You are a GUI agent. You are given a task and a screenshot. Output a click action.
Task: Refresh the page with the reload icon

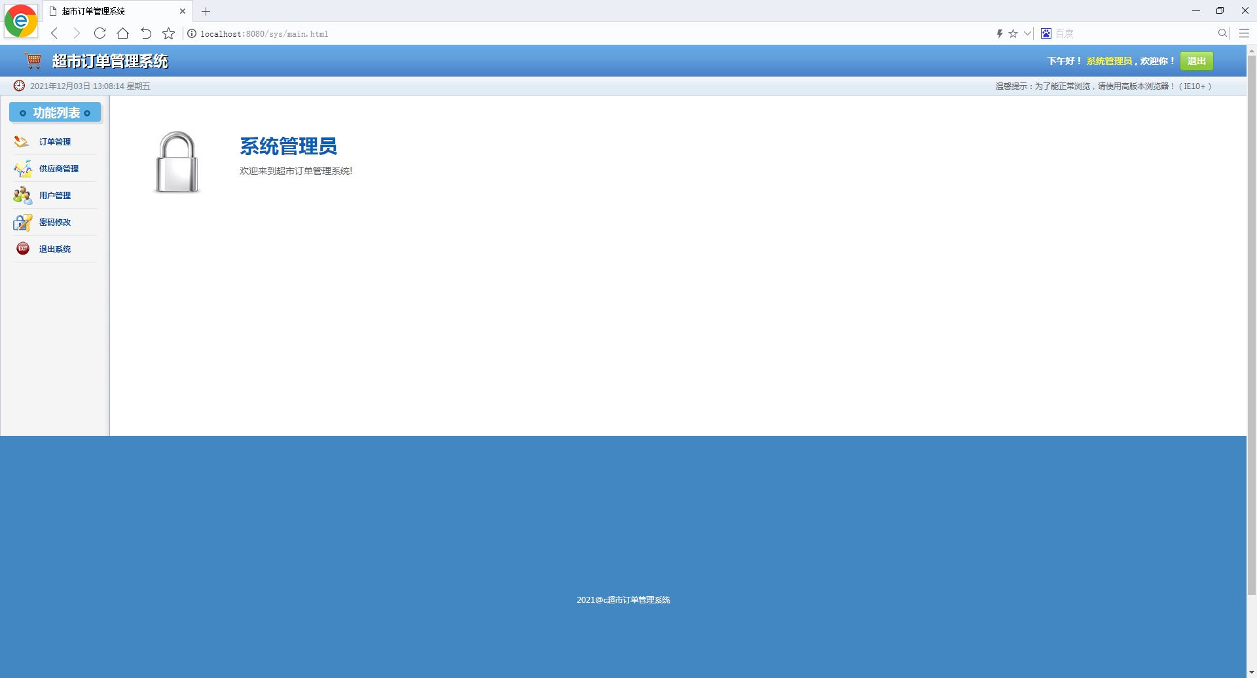100,33
